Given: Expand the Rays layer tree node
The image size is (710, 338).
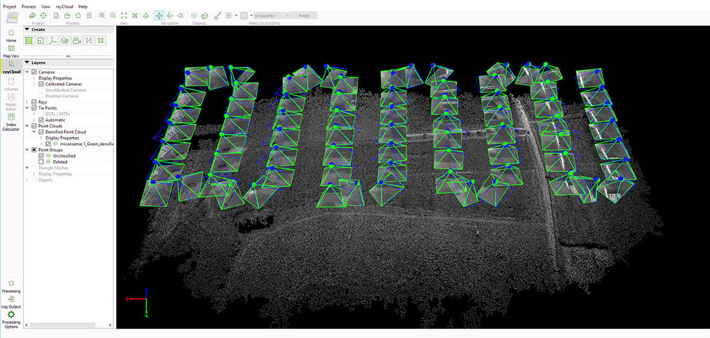Looking at the screenshot, I should click(x=27, y=102).
